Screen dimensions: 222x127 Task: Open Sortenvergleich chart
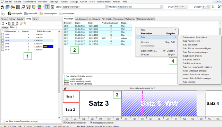point(48,14)
